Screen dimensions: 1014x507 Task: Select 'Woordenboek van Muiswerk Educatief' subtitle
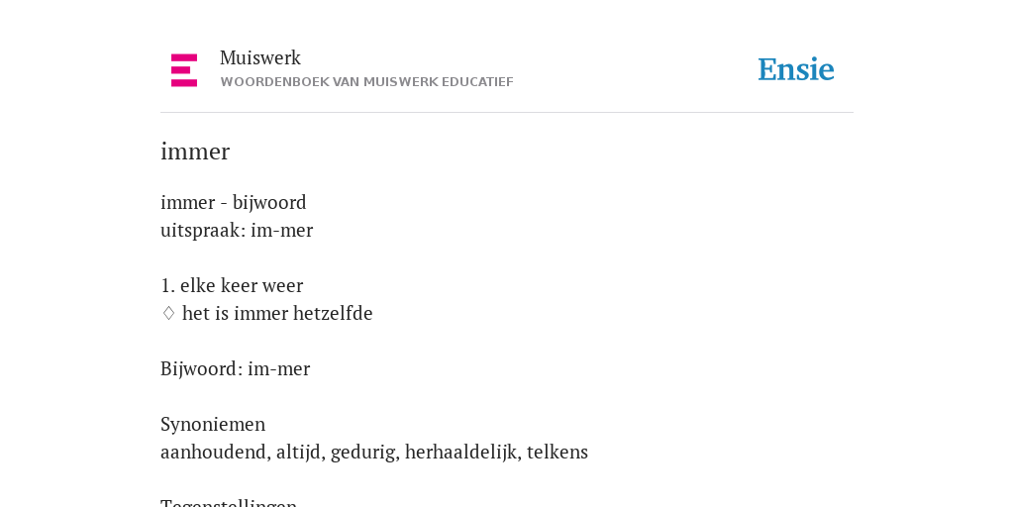(366, 82)
